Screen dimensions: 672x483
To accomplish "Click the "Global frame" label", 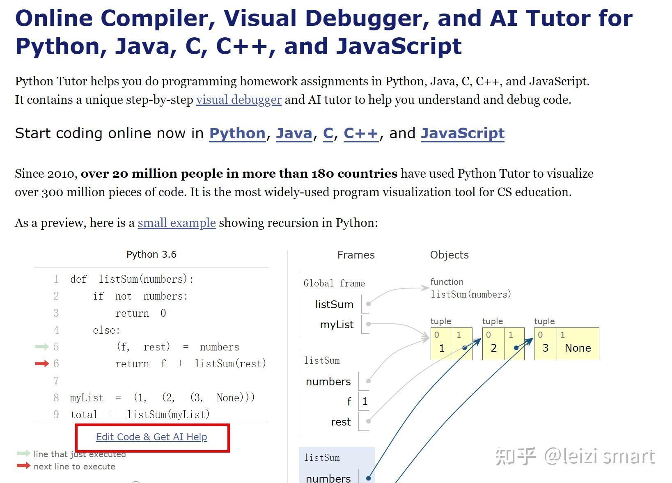I will click(334, 283).
